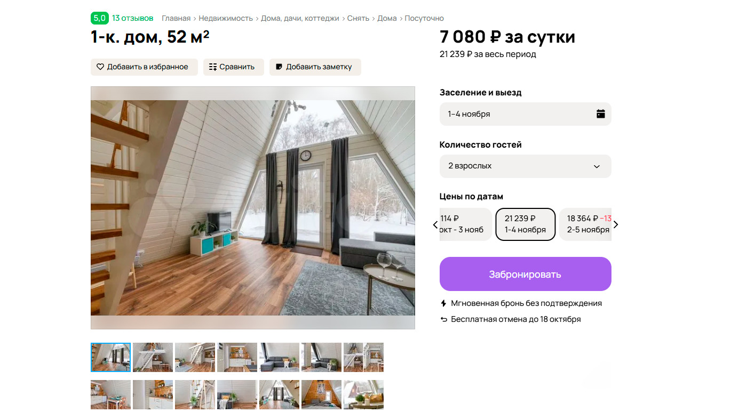The image size is (739, 412).
Task: Select the 1-4 ноября price option
Action: click(526, 224)
